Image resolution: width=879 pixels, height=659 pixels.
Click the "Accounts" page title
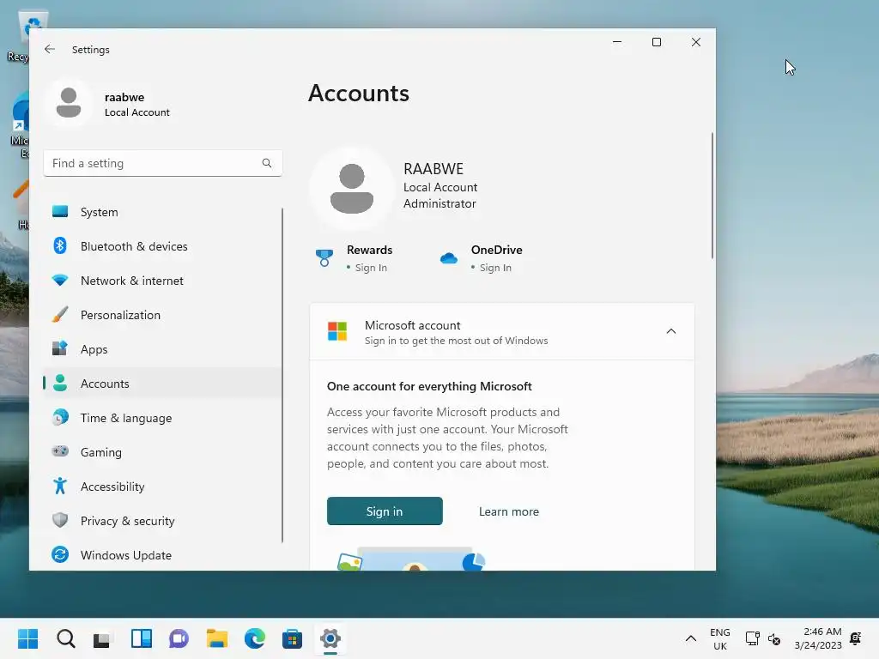[x=359, y=93]
